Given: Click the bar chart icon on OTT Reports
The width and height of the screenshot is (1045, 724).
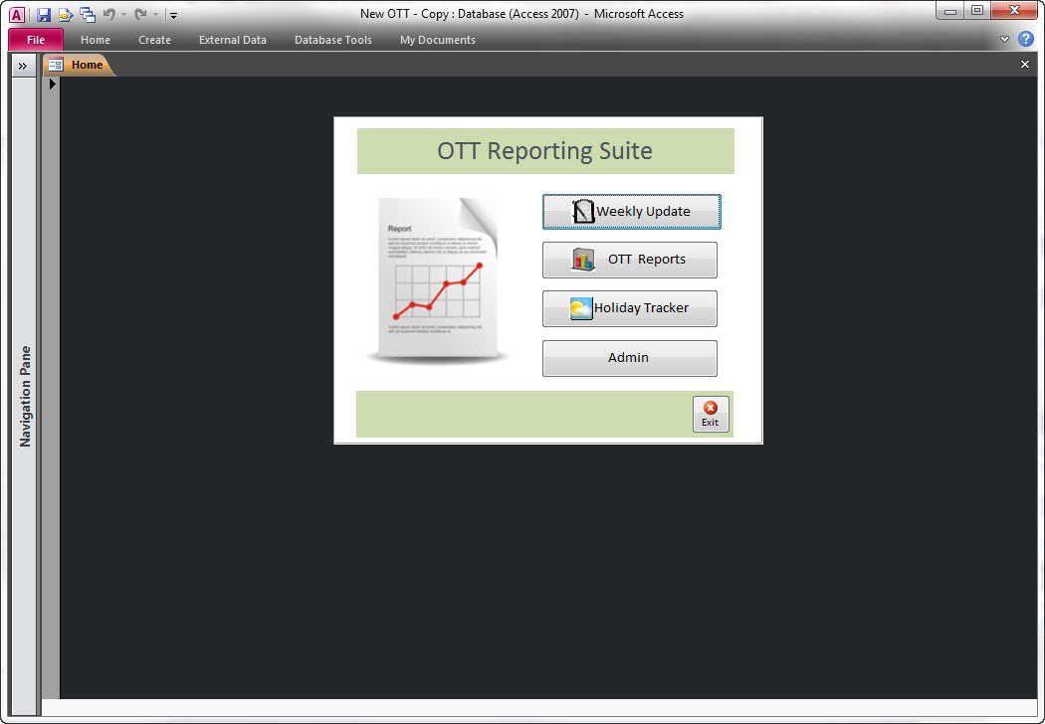Looking at the screenshot, I should (583, 260).
